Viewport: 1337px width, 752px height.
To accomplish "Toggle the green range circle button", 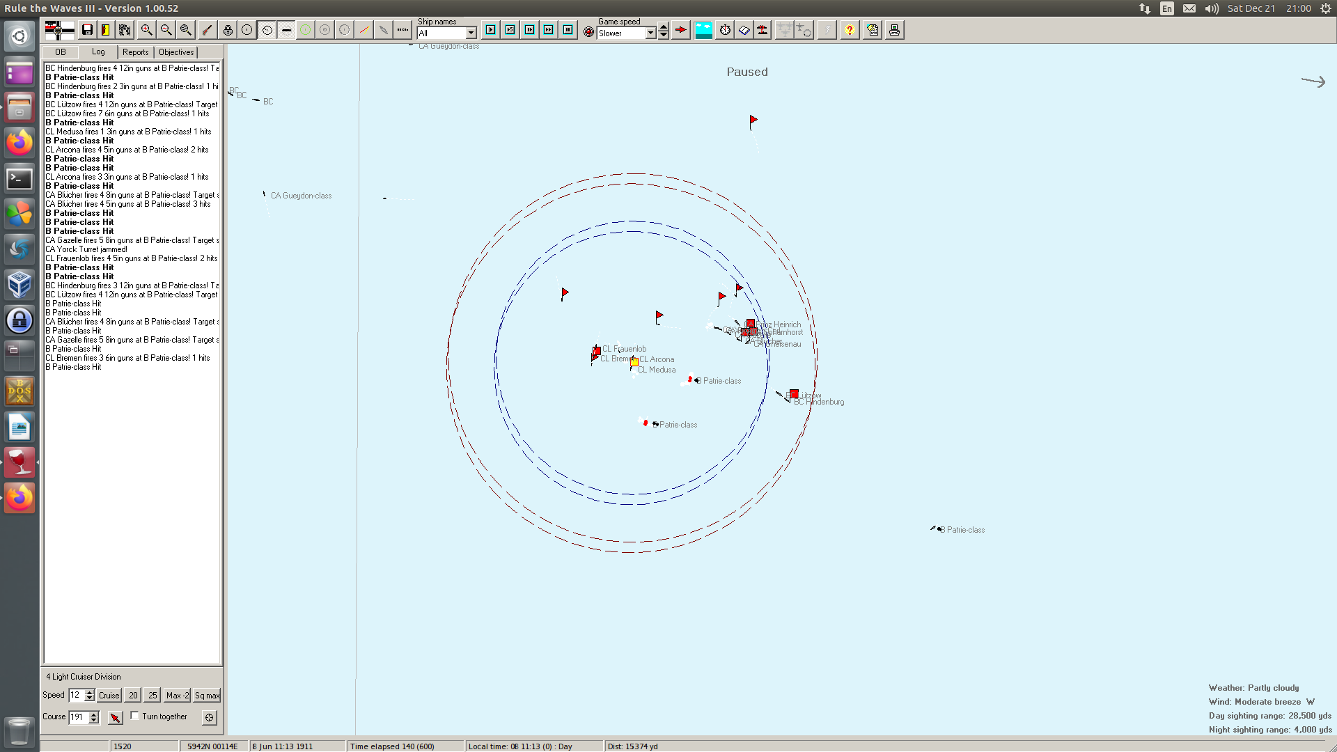I will pyautogui.click(x=306, y=30).
